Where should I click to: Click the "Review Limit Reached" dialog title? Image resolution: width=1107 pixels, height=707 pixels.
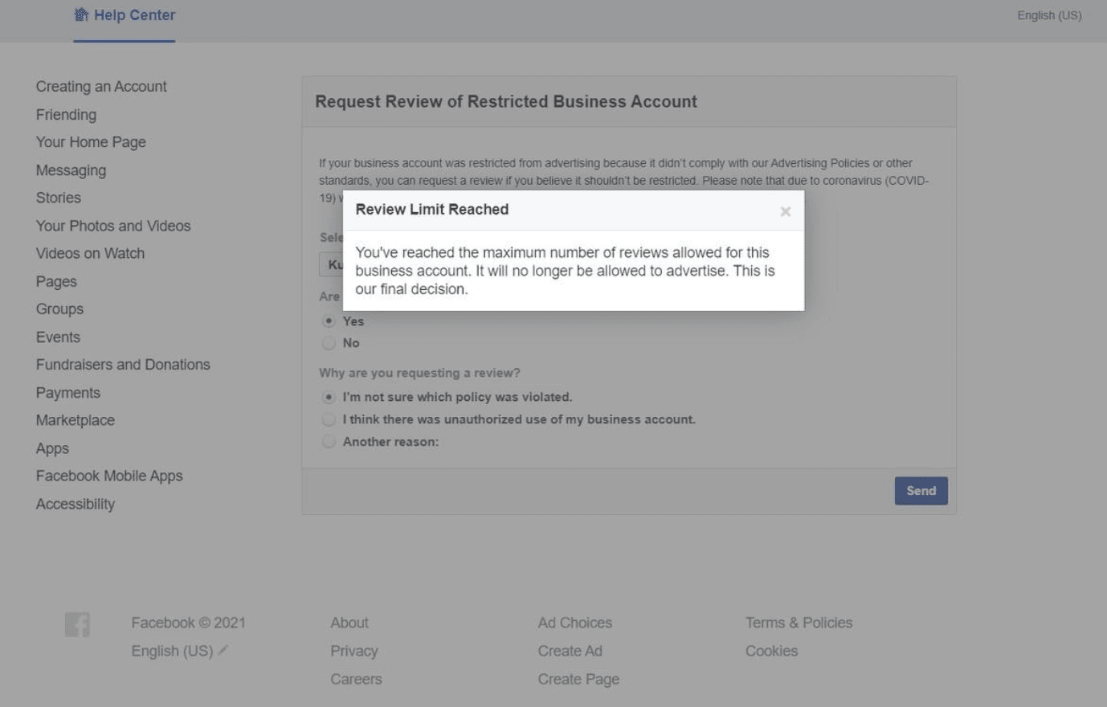pyautogui.click(x=432, y=210)
